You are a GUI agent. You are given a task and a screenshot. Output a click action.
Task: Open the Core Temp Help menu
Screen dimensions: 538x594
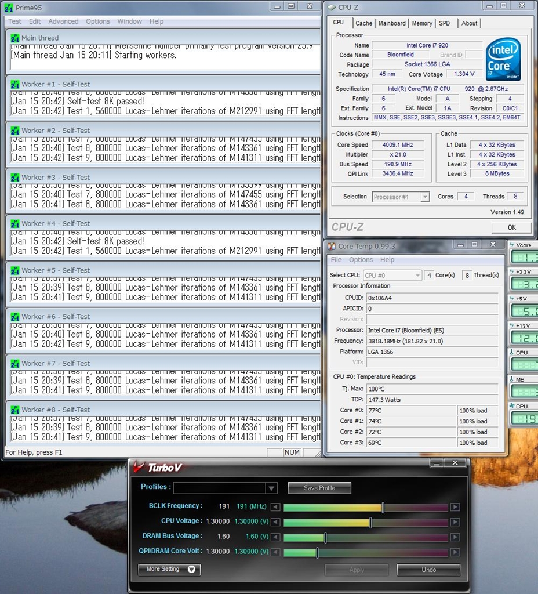coord(387,259)
